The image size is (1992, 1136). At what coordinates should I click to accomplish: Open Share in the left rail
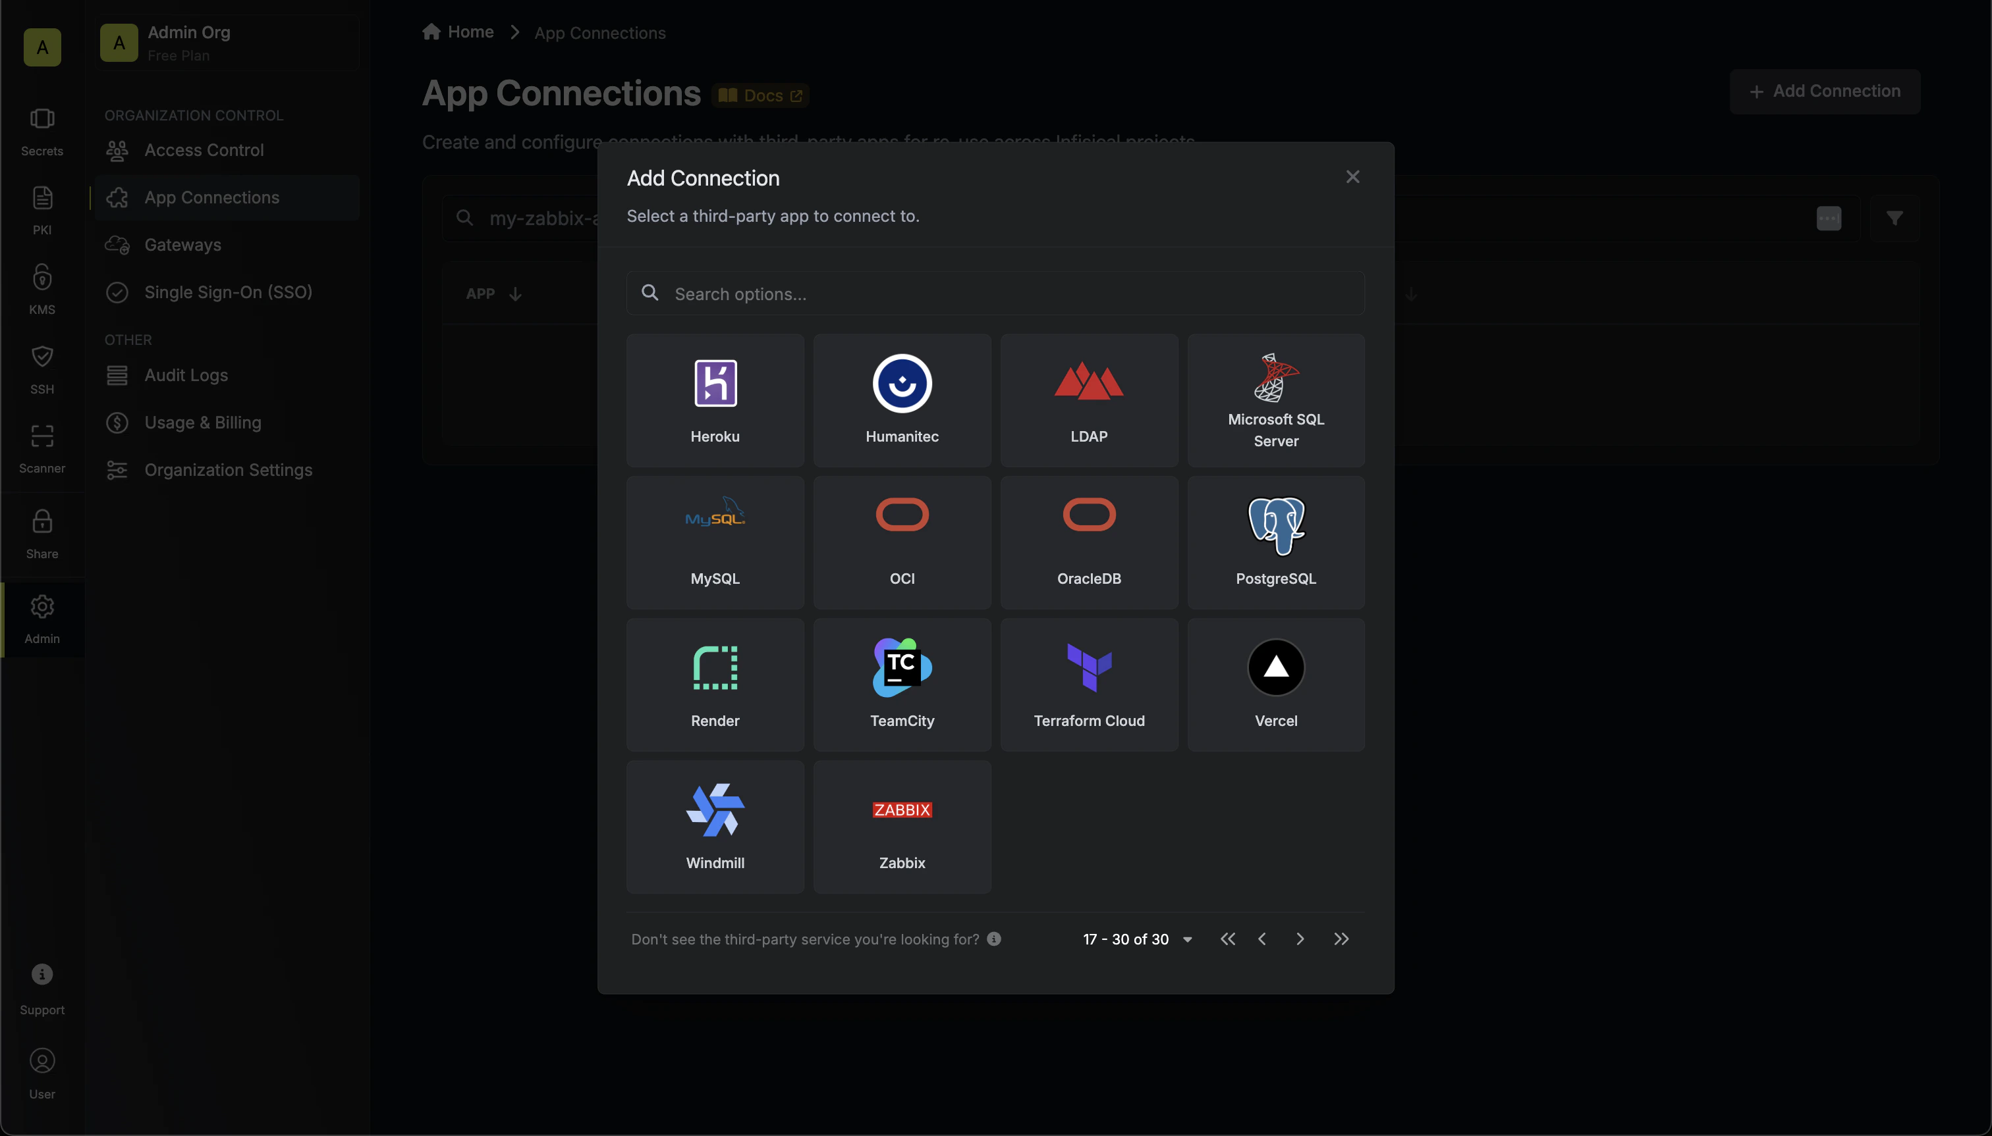point(42,534)
